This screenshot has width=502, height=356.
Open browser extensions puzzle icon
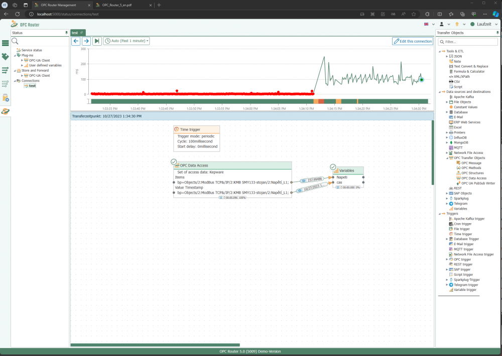point(427,14)
